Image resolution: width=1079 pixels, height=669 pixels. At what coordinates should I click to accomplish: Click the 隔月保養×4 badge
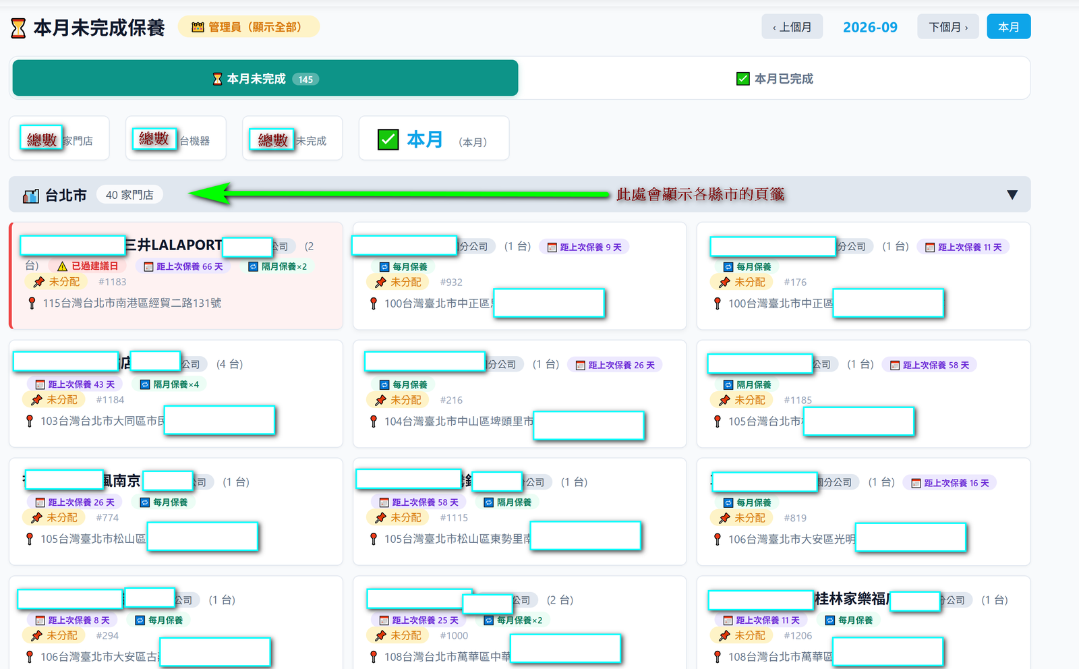169,384
